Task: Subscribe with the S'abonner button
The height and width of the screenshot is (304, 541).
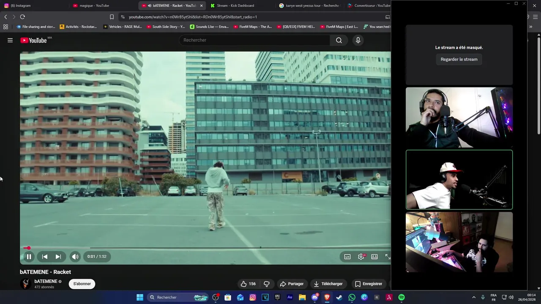Action: (x=82, y=284)
